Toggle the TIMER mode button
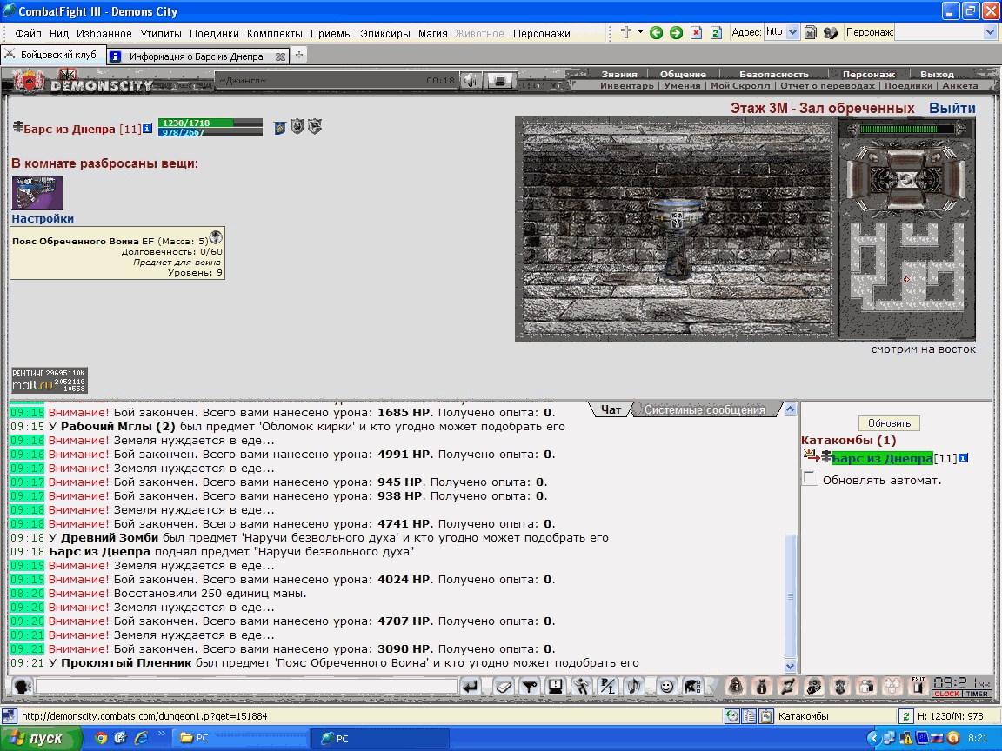This screenshot has width=1002, height=751. (977, 694)
